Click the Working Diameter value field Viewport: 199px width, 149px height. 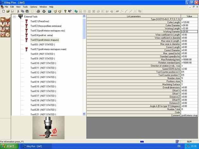click(189, 32)
